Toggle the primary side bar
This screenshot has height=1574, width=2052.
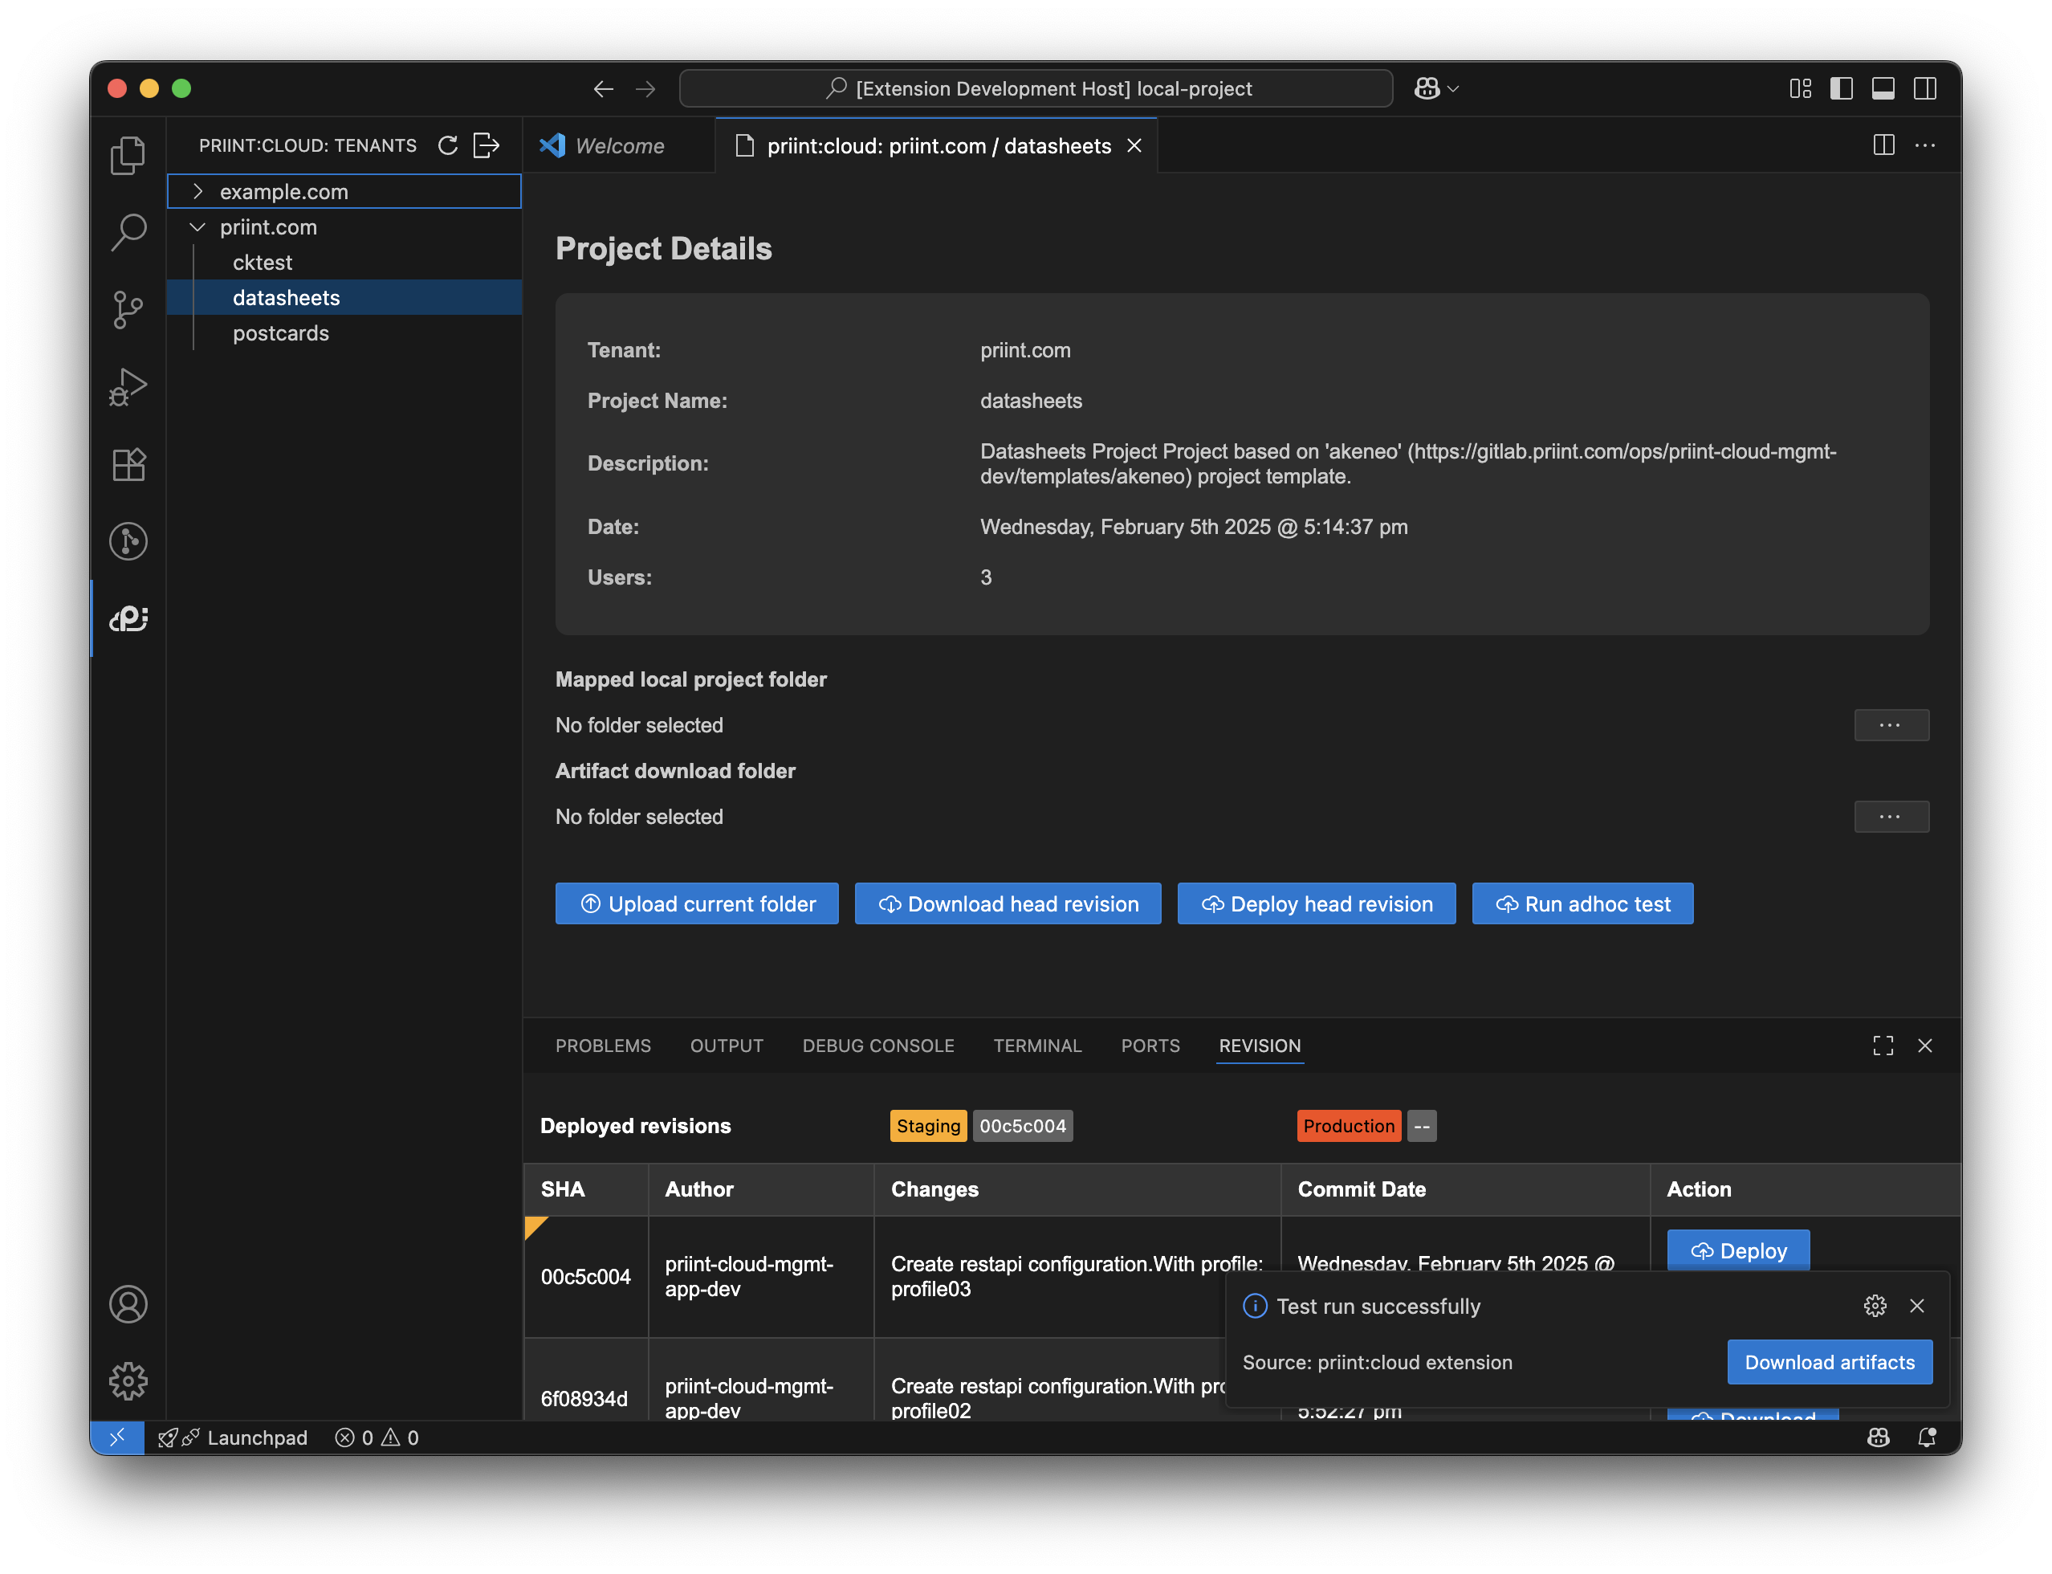[x=1842, y=88]
